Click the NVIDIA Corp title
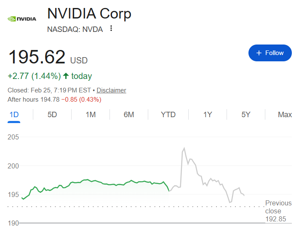This screenshot has height=231, width=299. (89, 13)
